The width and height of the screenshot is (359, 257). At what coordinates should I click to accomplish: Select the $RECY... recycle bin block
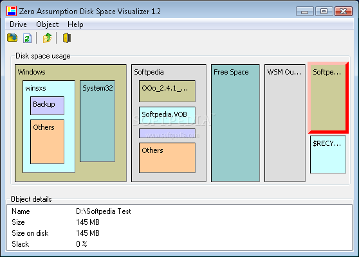tap(328, 155)
